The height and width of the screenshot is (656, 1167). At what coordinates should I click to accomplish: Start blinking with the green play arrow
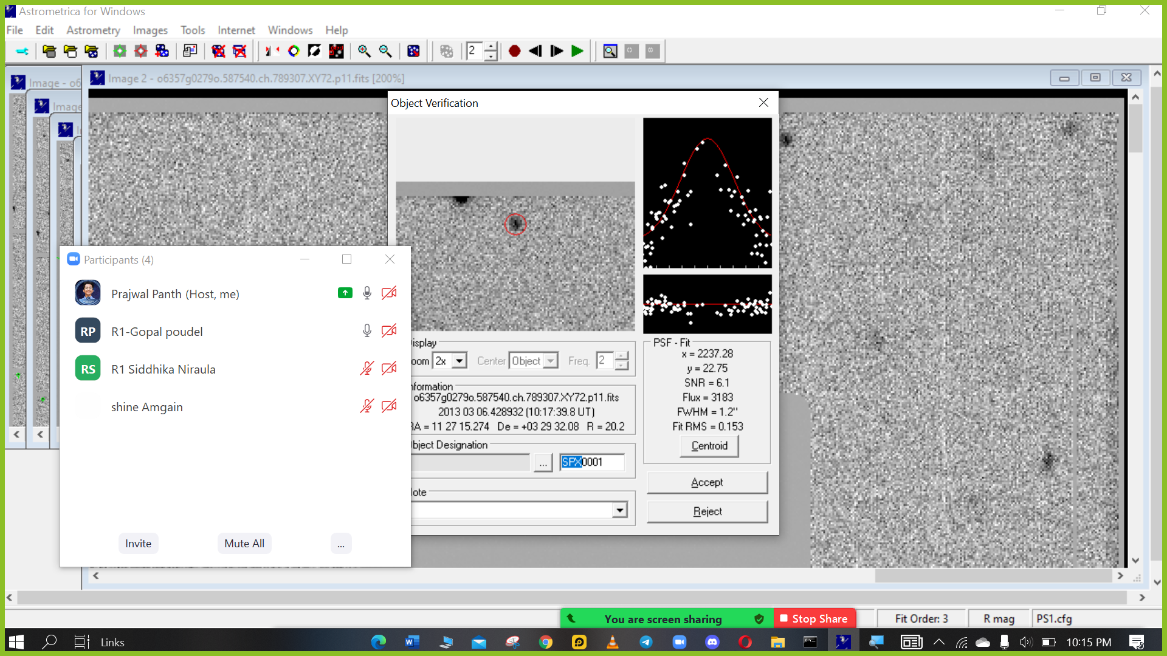click(x=577, y=51)
